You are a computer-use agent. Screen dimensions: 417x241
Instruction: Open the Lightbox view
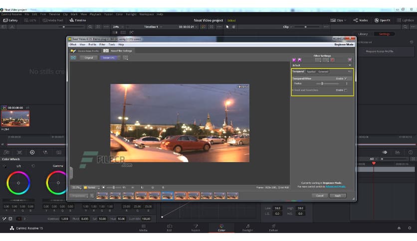tap(406, 20)
